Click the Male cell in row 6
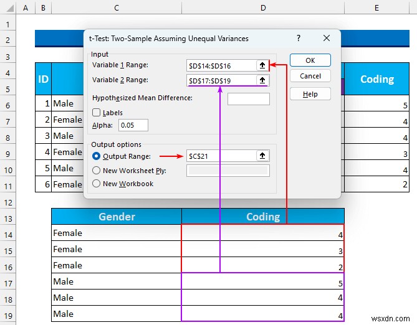 pos(67,103)
